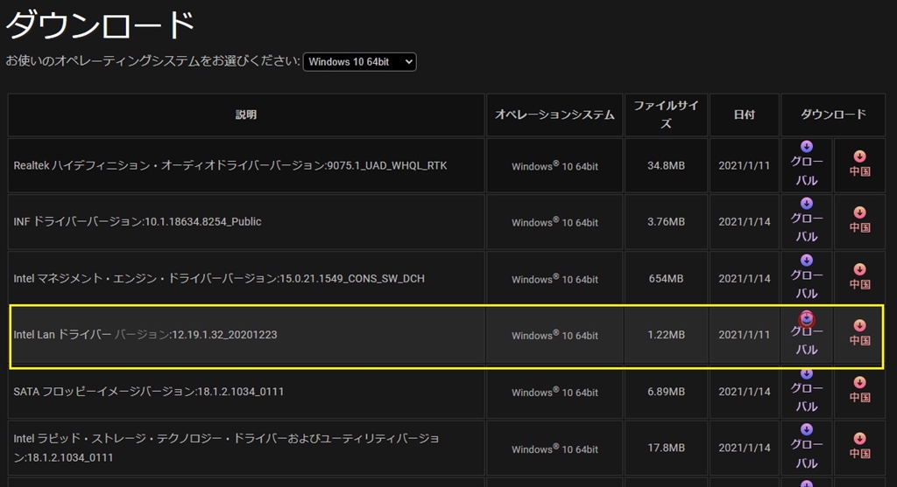Click date 2021/1/11 in Realtek row

tap(745, 165)
